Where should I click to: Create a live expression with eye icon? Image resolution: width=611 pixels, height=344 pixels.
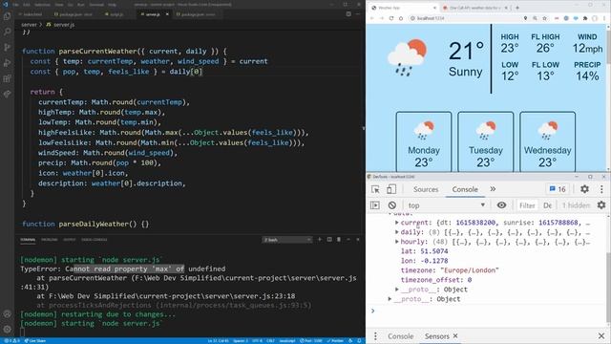tap(501, 205)
